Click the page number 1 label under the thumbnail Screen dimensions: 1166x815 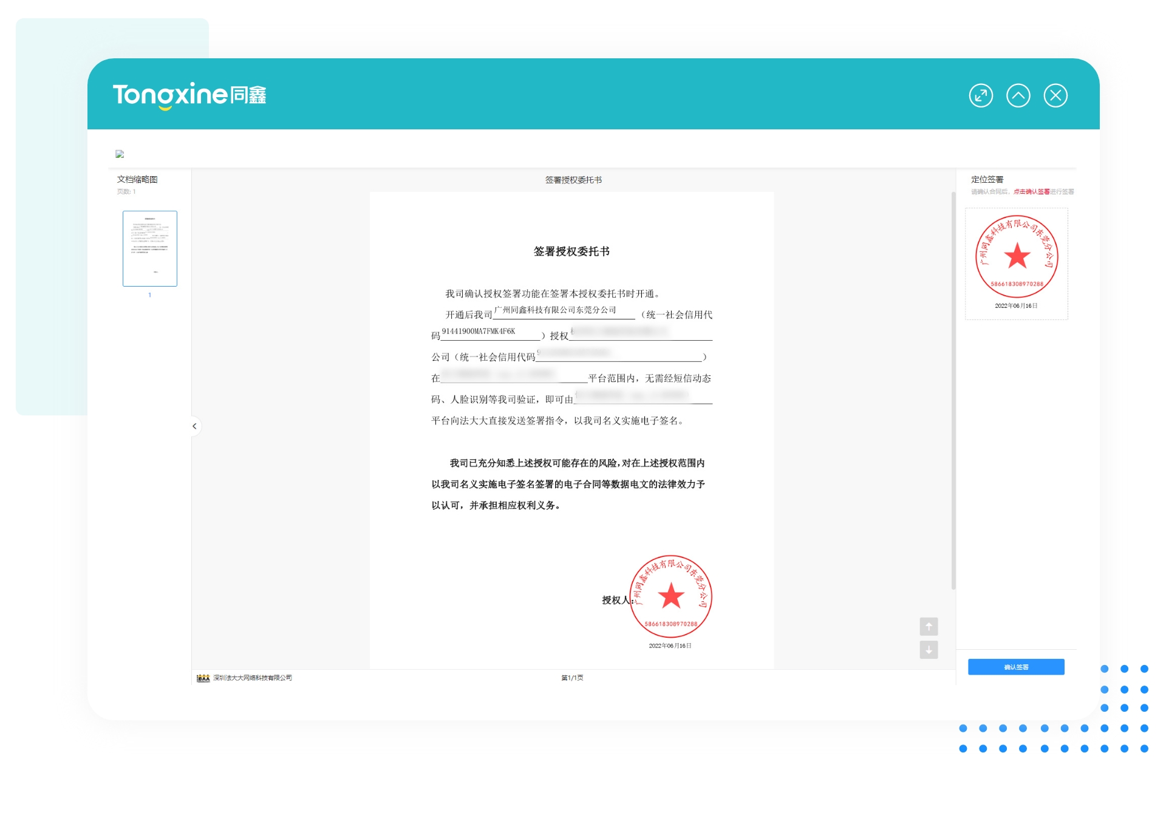click(x=149, y=296)
